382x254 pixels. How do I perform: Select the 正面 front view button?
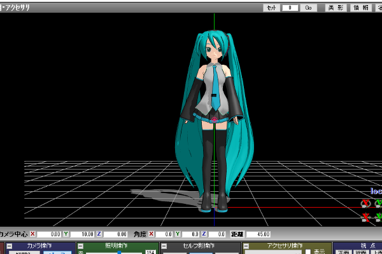344,252
